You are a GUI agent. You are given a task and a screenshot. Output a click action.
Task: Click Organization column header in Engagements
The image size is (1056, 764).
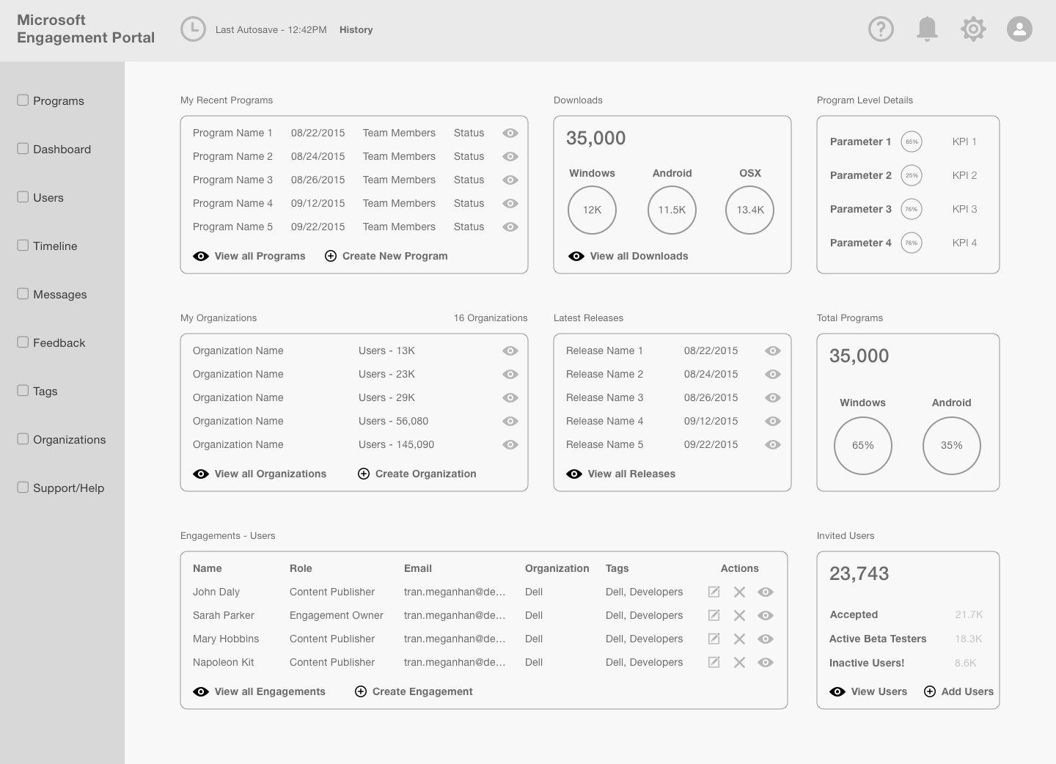(557, 568)
